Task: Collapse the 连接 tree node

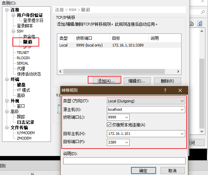Action: pos(7,10)
